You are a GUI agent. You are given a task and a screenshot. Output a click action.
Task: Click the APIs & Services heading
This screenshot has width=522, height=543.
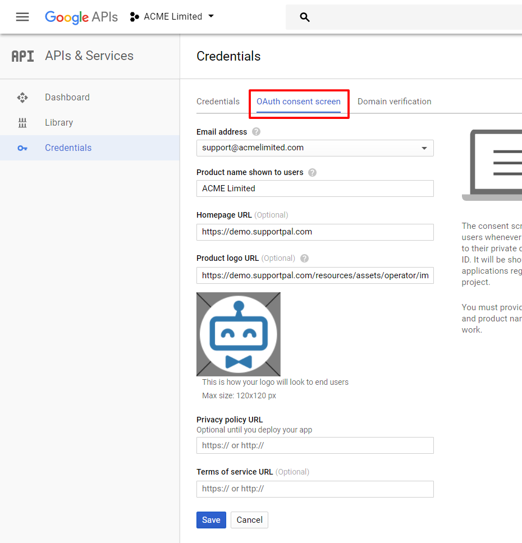[x=89, y=56]
